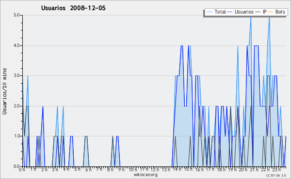Click the '14 h' x-axis label
Viewport: 291px width, 179px height.
(177, 169)
